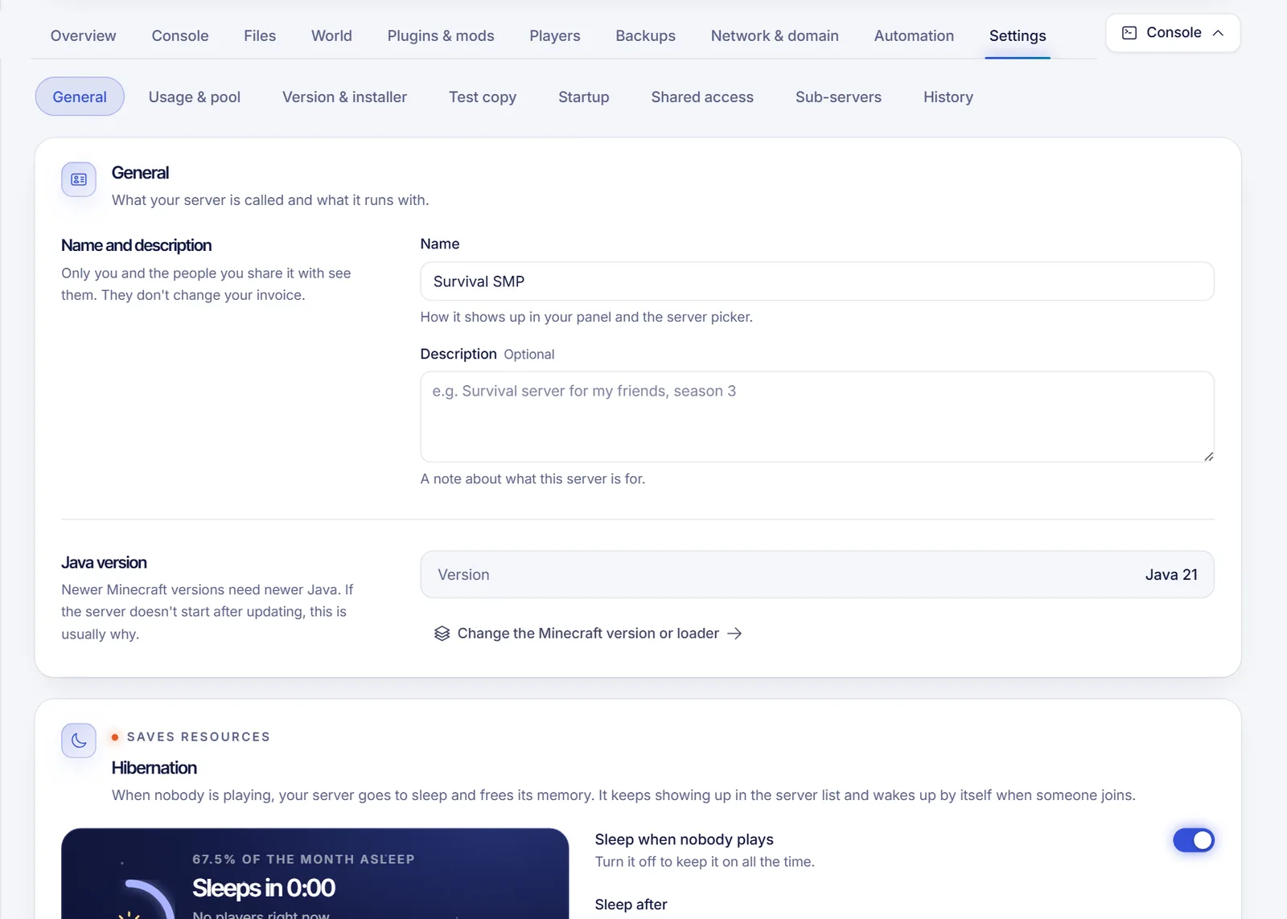
Task: Click the layers icon beside Change Minecraft version
Action: (x=442, y=634)
